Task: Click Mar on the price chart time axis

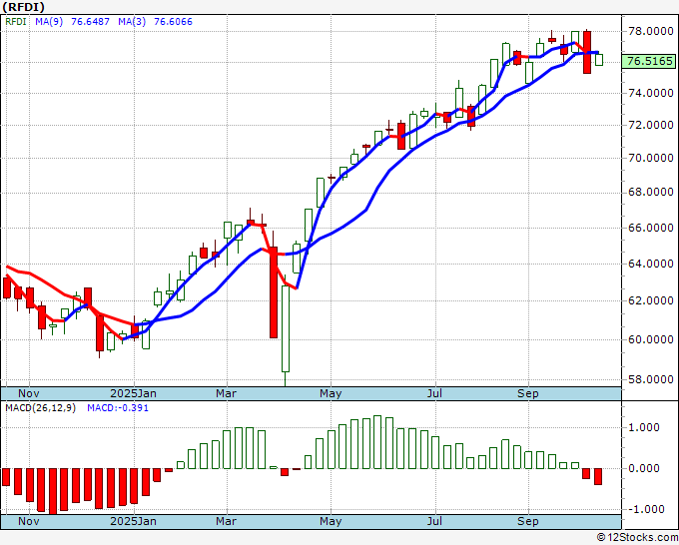Action: pos(226,393)
